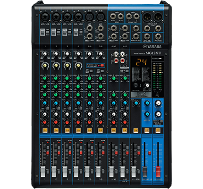Click the Monitor Out left jack
203x189 pixels.
coord(136,28)
